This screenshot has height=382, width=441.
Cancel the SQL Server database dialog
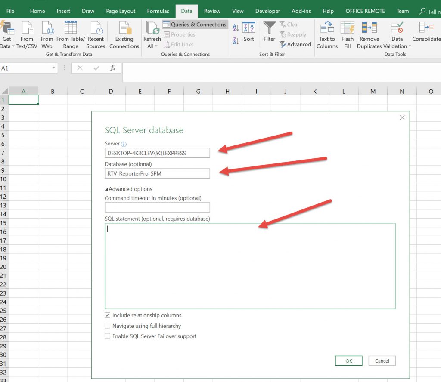(382, 361)
